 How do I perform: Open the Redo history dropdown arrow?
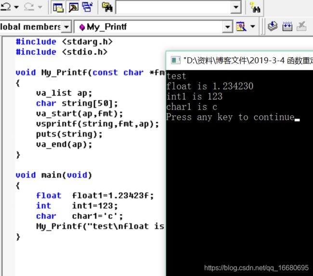click(x=40, y=7)
